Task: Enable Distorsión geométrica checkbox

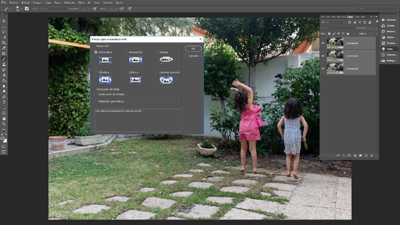Action: [96, 101]
